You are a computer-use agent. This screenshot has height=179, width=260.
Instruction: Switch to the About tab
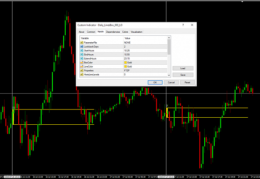[x=82, y=32]
